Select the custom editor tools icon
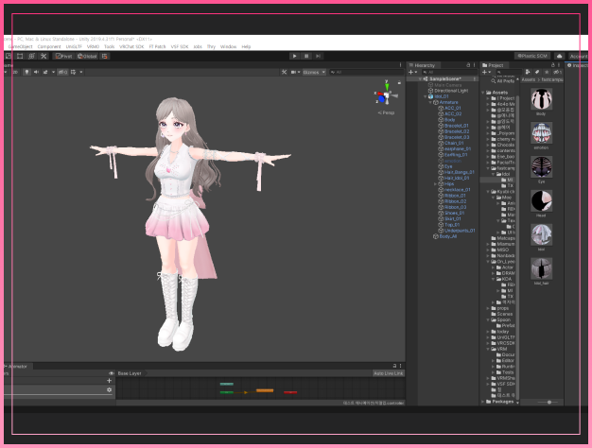 point(44,56)
